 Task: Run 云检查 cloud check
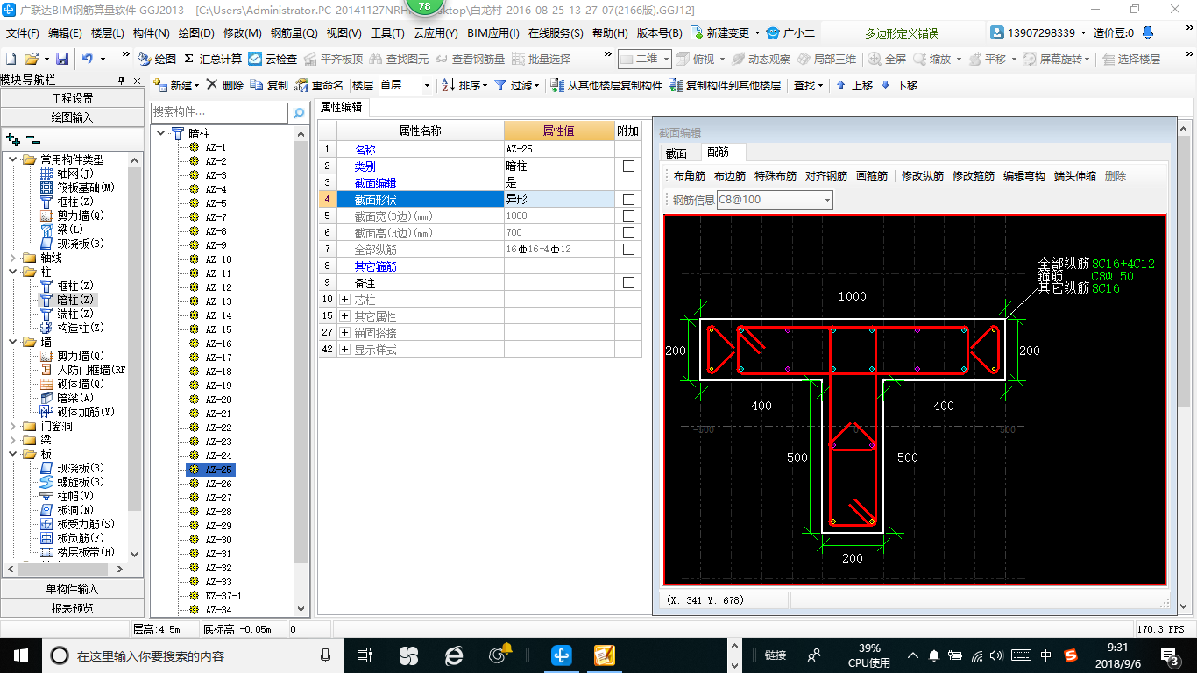pos(273,59)
